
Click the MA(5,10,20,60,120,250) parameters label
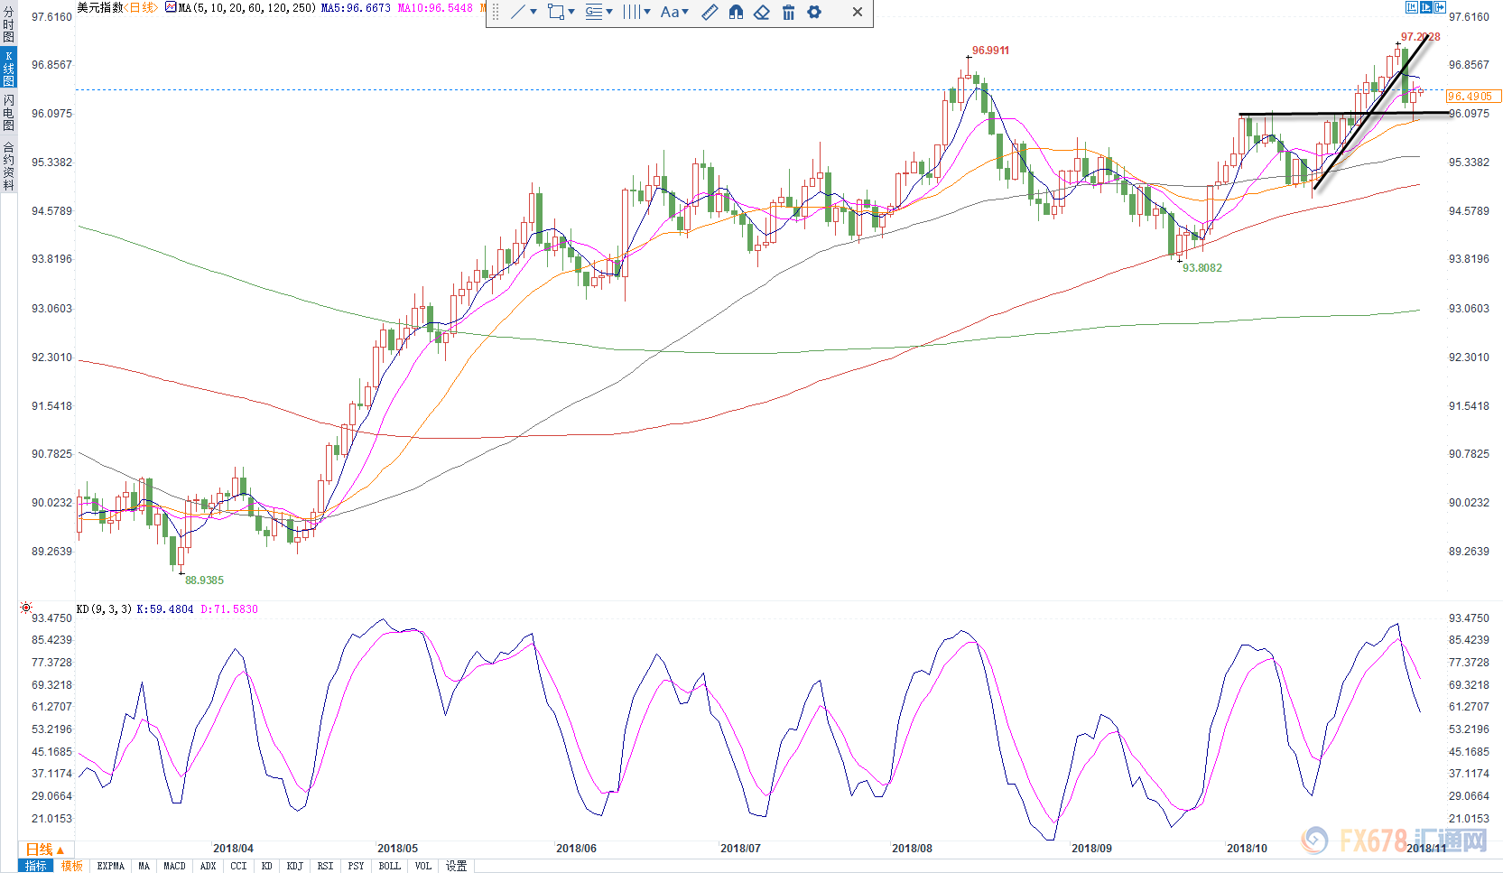[247, 7]
